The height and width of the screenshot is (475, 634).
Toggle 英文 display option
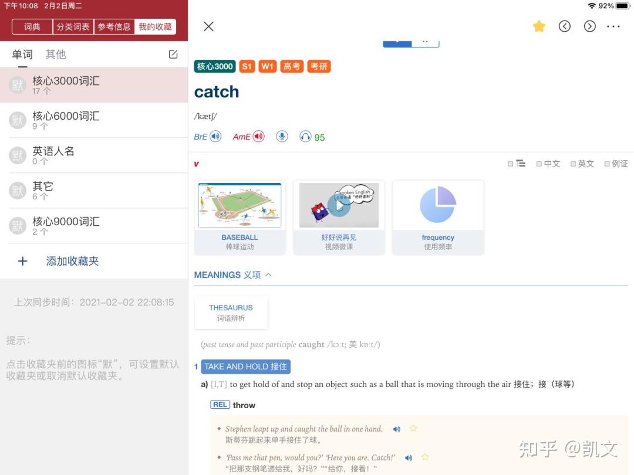pyautogui.click(x=582, y=164)
